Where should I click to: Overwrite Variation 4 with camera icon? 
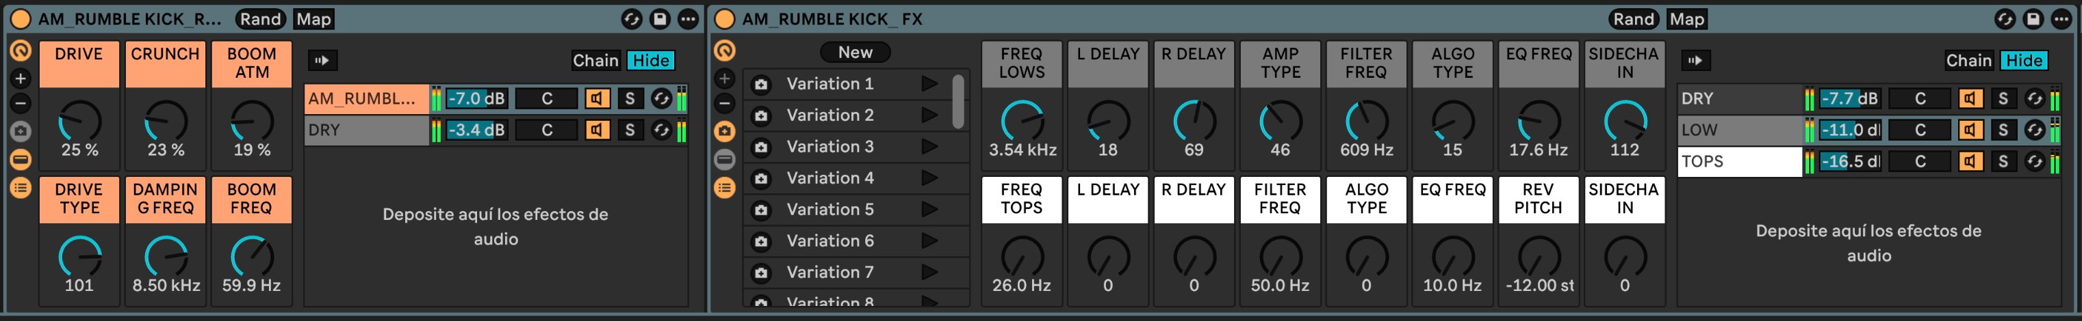pyautogui.click(x=760, y=178)
